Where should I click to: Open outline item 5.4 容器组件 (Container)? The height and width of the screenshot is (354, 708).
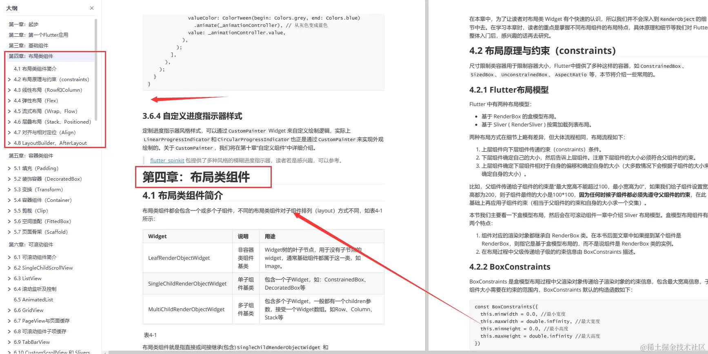tap(43, 200)
